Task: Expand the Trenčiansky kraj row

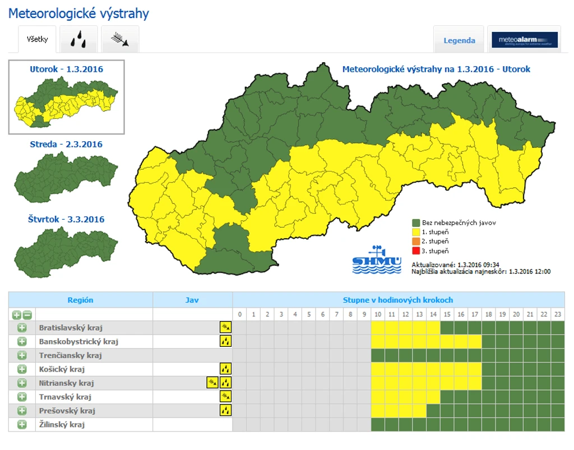Action: (22, 355)
